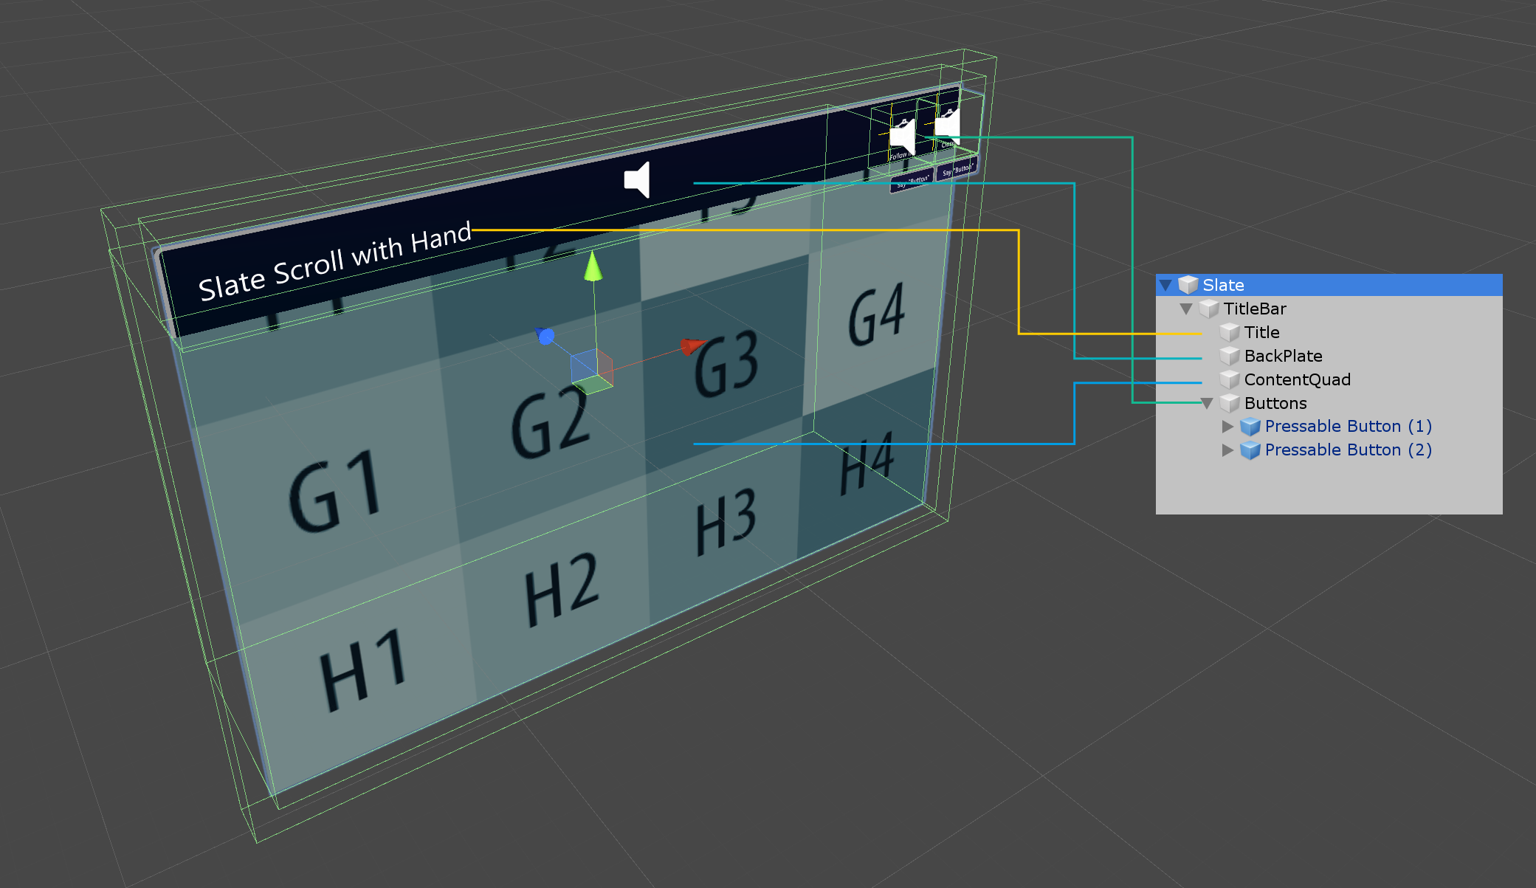The height and width of the screenshot is (888, 1536).
Task: Click the green Y-axis arrow gizmo
Action: tap(593, 267)
